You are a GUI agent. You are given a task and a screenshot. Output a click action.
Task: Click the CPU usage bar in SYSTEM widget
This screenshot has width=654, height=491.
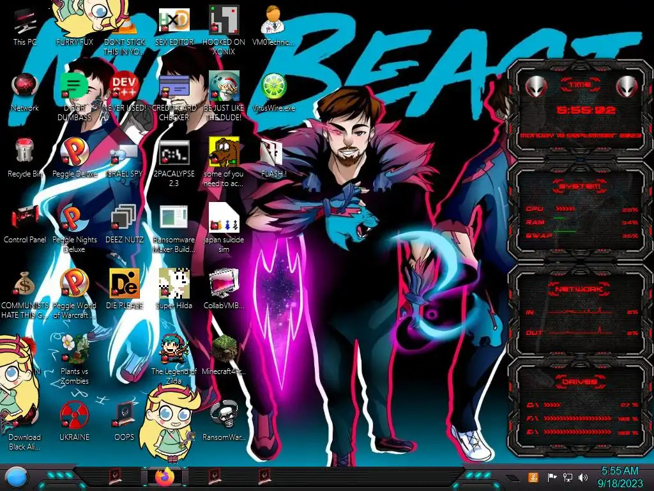pyautogui.click(x=565, y=208)
